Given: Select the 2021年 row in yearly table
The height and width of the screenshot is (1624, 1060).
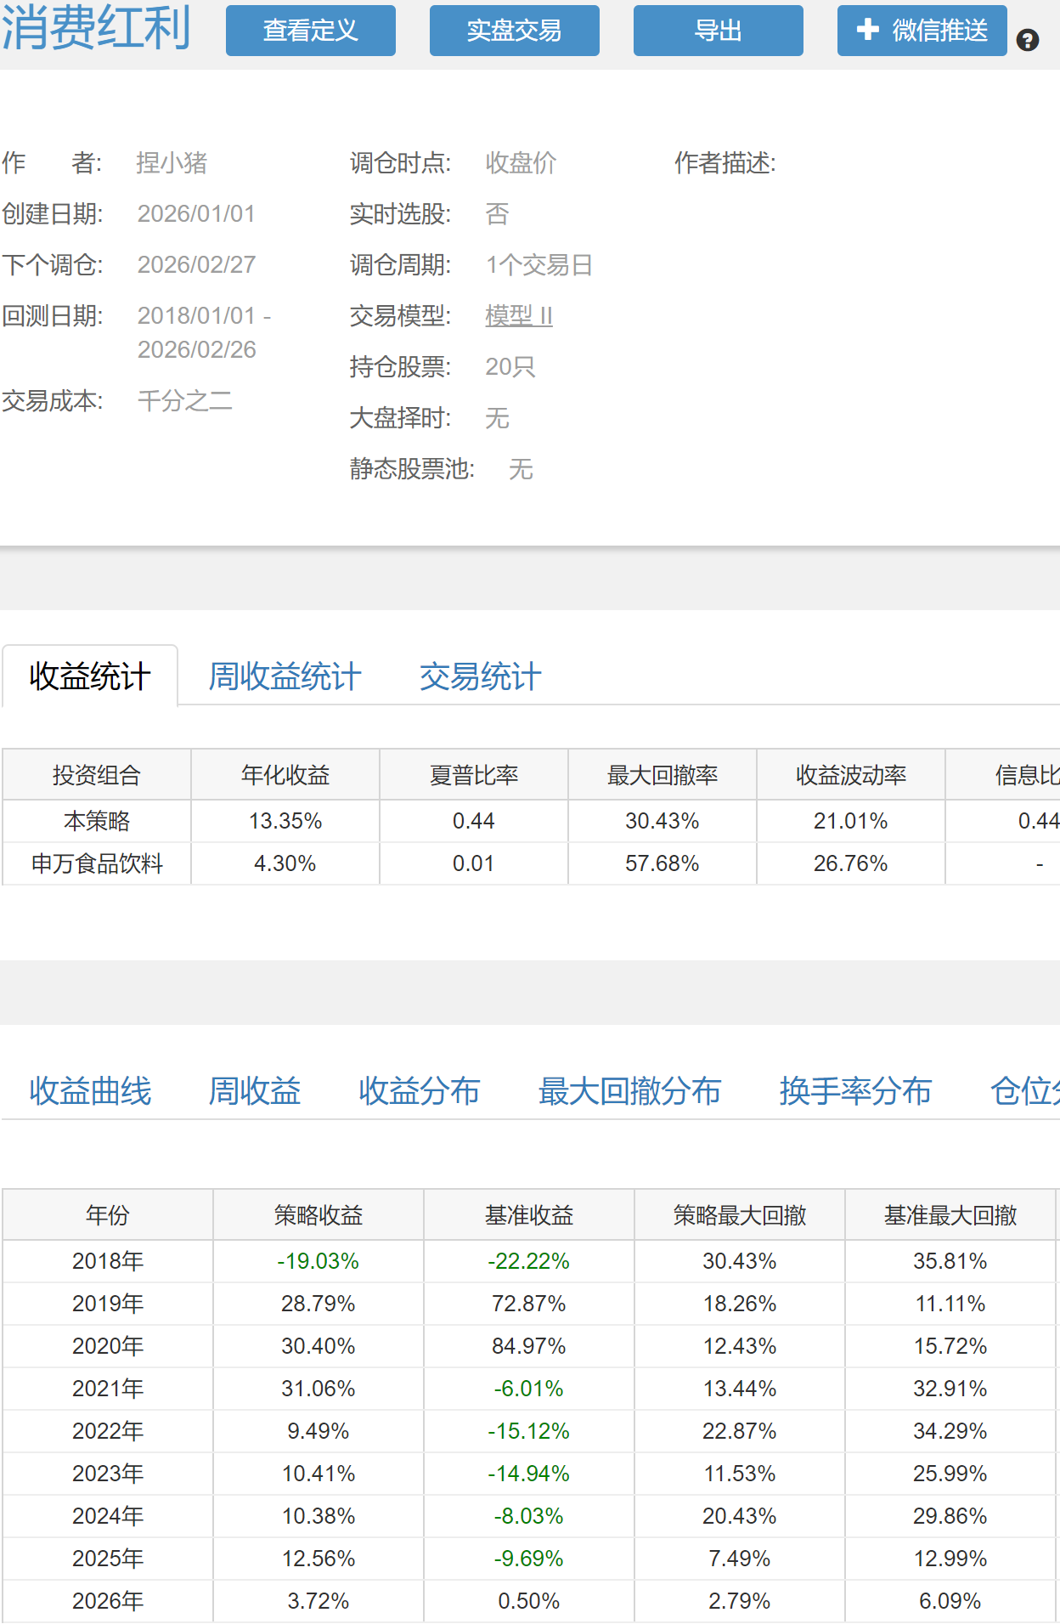Looking at the screenshot, I should click(108, 1389).
